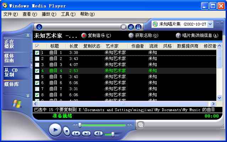Open the 媒体库 tab
Viewport: 227px width, 142px height.
[11, 84]
